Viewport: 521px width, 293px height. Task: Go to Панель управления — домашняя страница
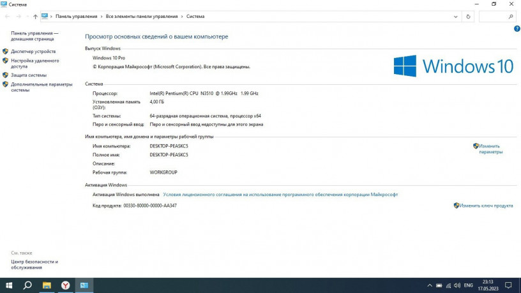[x=34, y=36]
